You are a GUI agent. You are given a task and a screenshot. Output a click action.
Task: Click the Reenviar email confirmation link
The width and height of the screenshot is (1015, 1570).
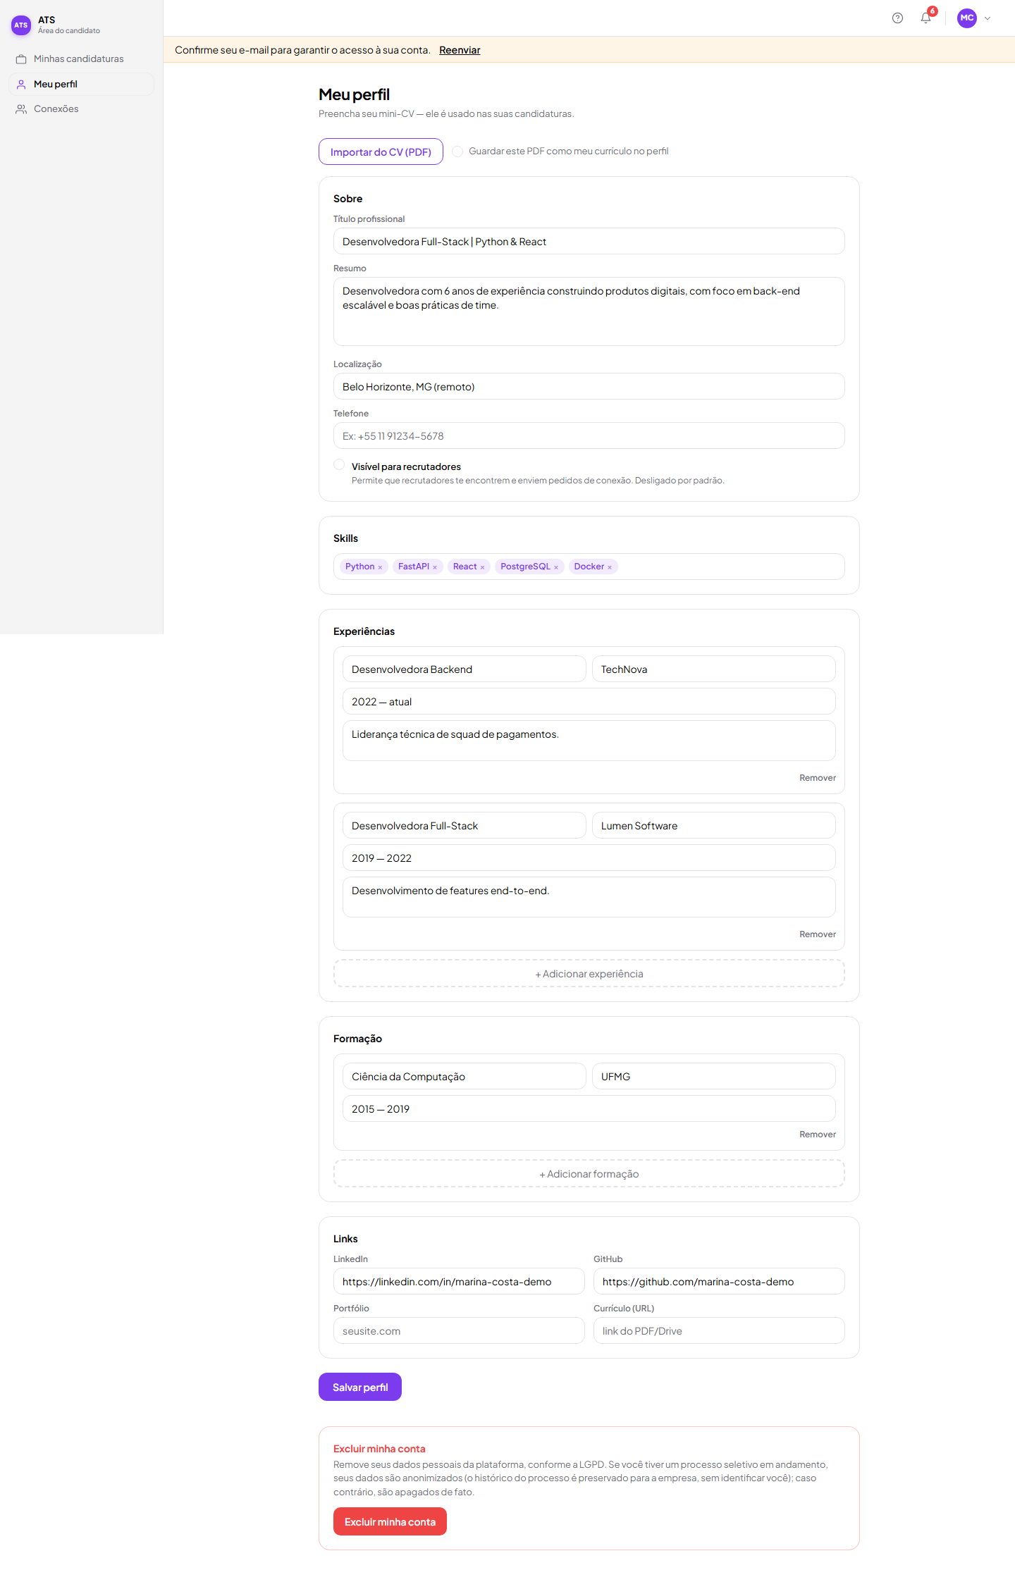(x=460, y=50)
